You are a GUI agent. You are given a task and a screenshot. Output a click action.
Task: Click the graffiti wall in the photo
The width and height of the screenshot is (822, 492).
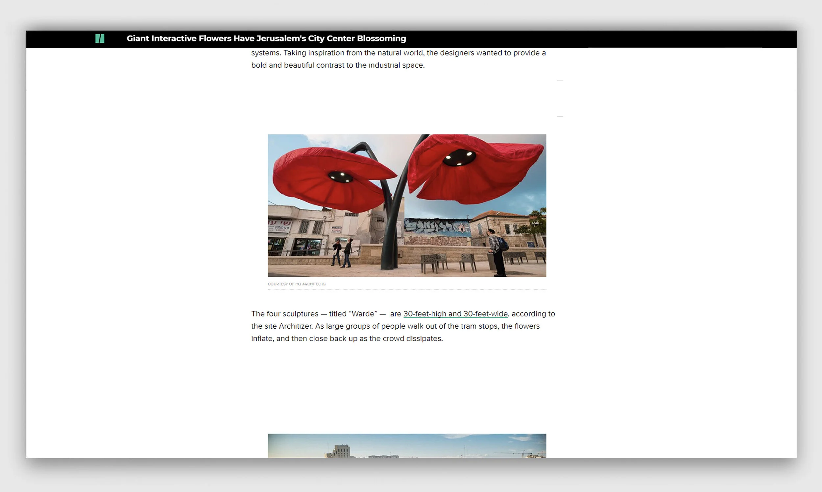(436, 229)
